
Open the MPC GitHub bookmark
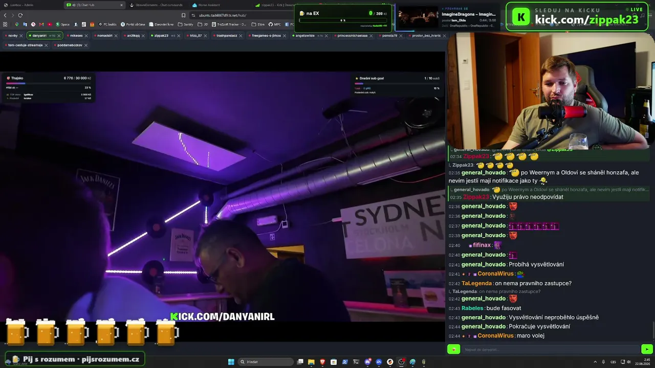[275, 24]
